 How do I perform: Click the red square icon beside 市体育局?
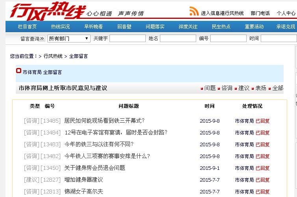point(19,71)
